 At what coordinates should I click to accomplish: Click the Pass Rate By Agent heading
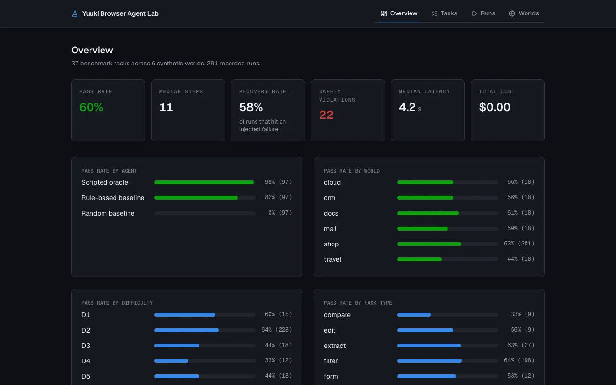pyautogui.click(x=109, y=171)
